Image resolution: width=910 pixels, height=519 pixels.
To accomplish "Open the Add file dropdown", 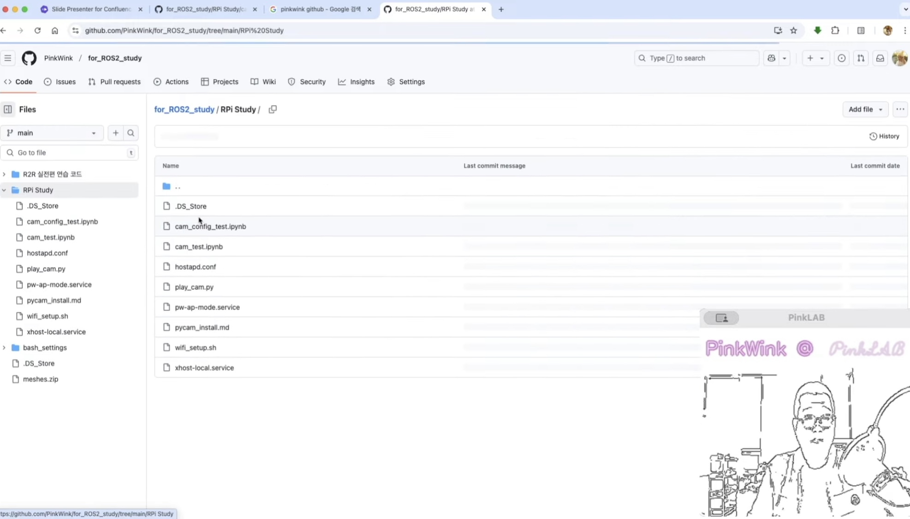I will click(865, 109).
